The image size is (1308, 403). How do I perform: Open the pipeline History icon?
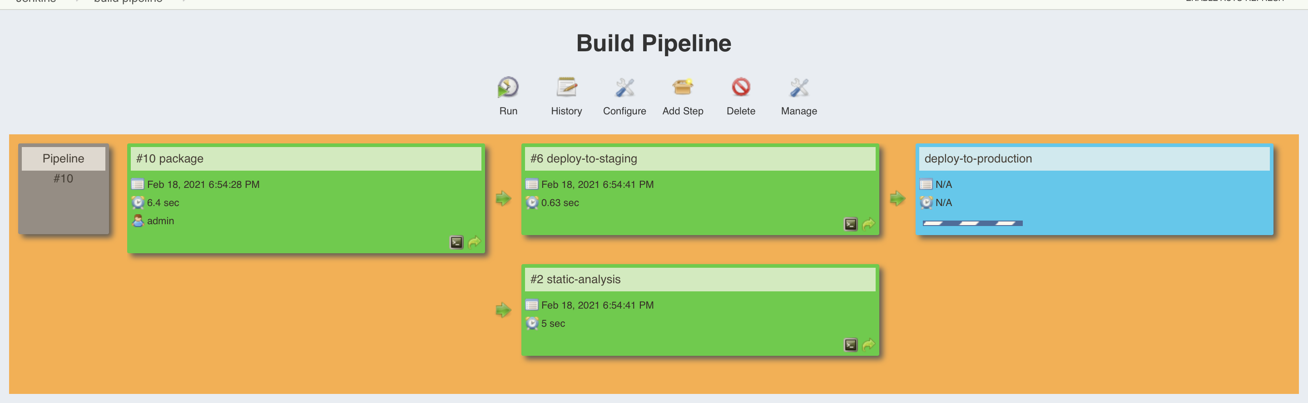[x=566, y=87]
